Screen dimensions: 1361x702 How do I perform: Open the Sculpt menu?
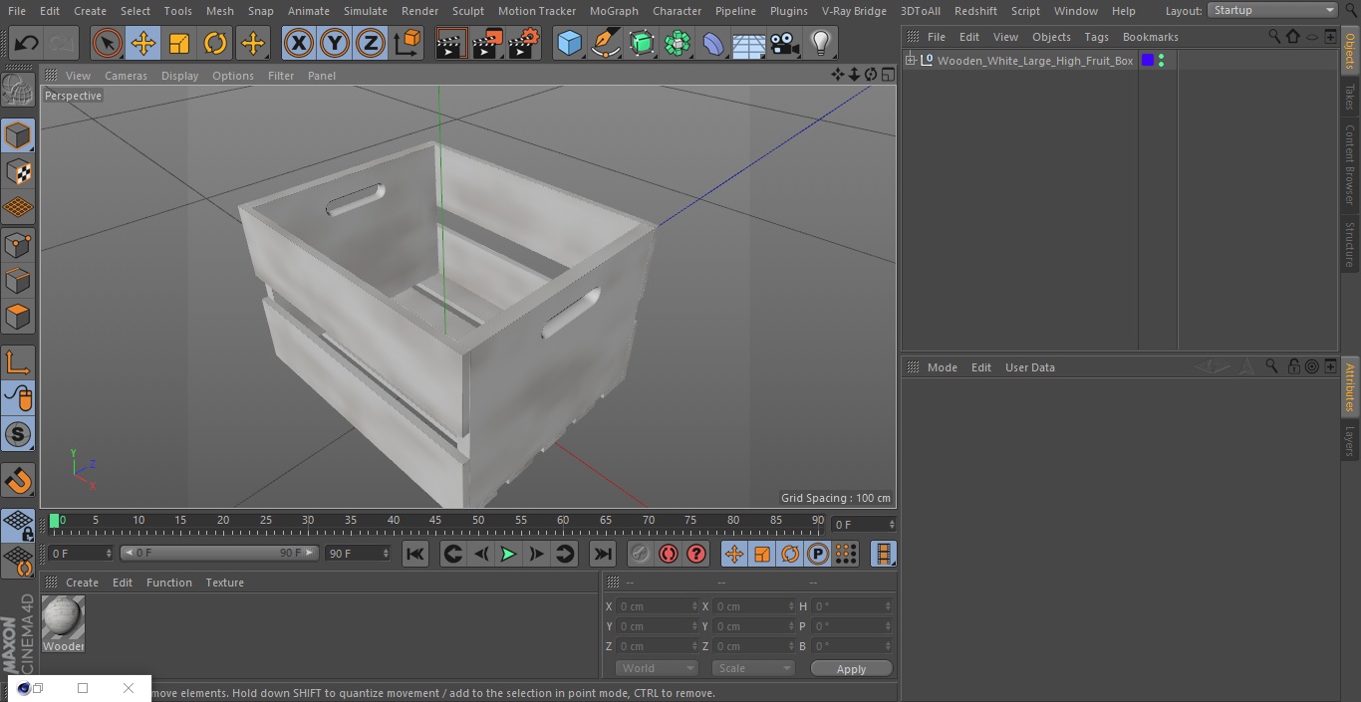click(x=467, y=11)
